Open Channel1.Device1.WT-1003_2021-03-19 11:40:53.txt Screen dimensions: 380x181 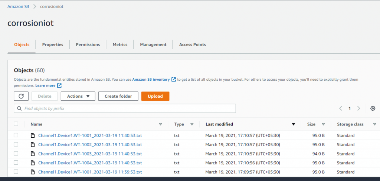click(90, 154)
